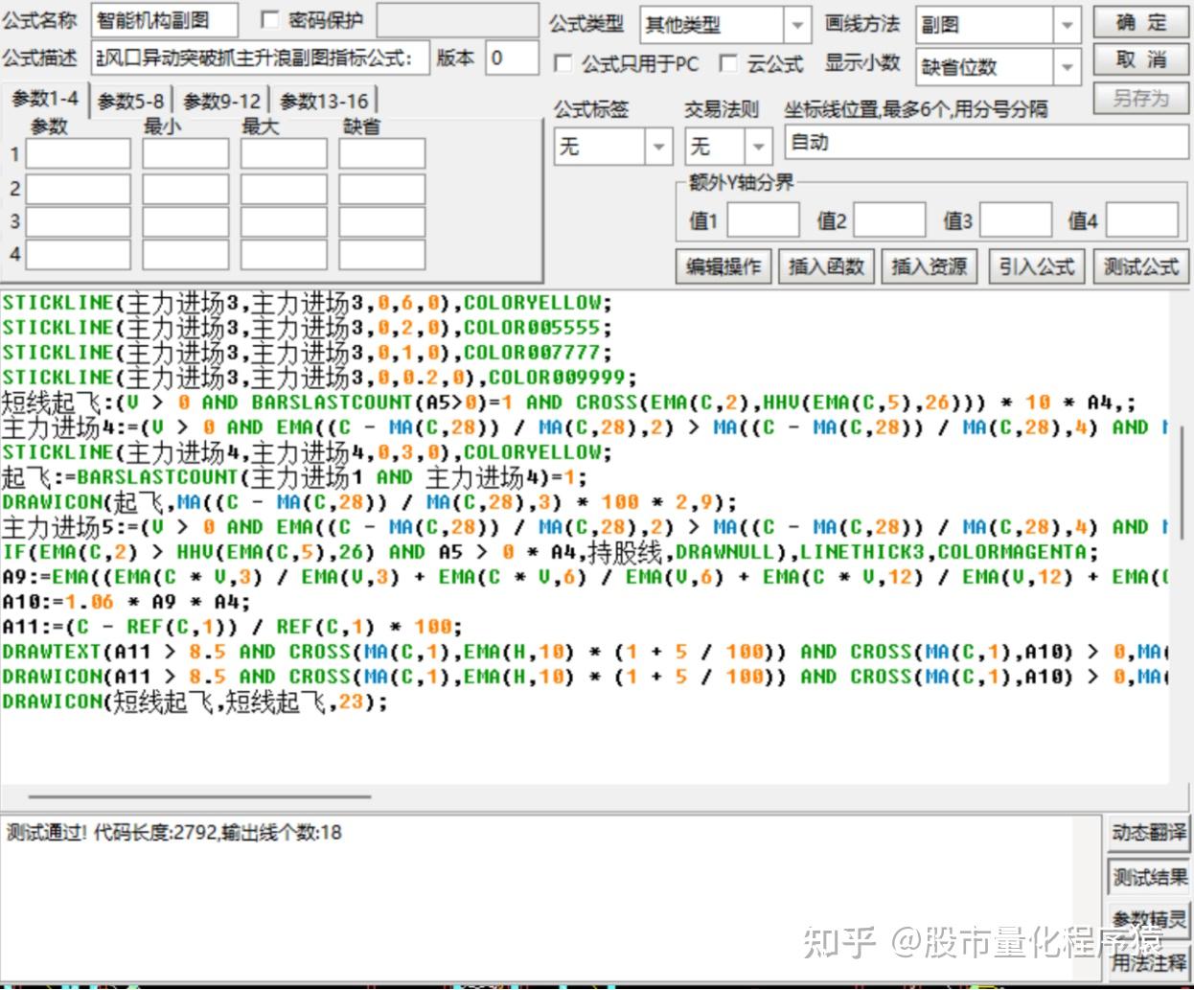Open the 公式标签 dropdown
Viewport: 1194px width, 990px height.
[x=612, y=147]
